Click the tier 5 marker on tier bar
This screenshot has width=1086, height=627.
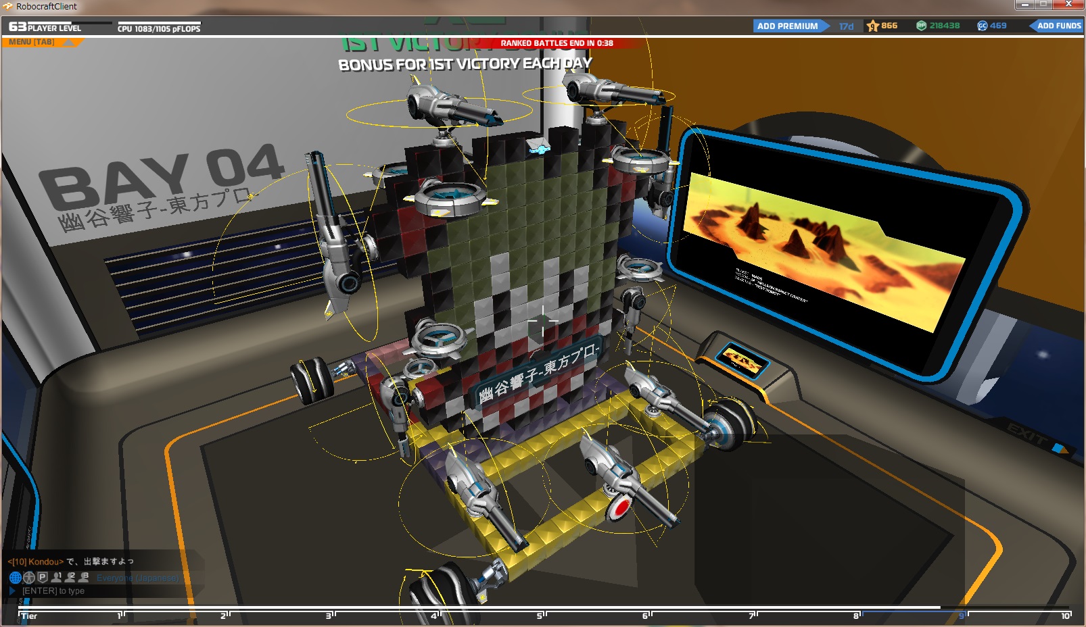[540, 616]
